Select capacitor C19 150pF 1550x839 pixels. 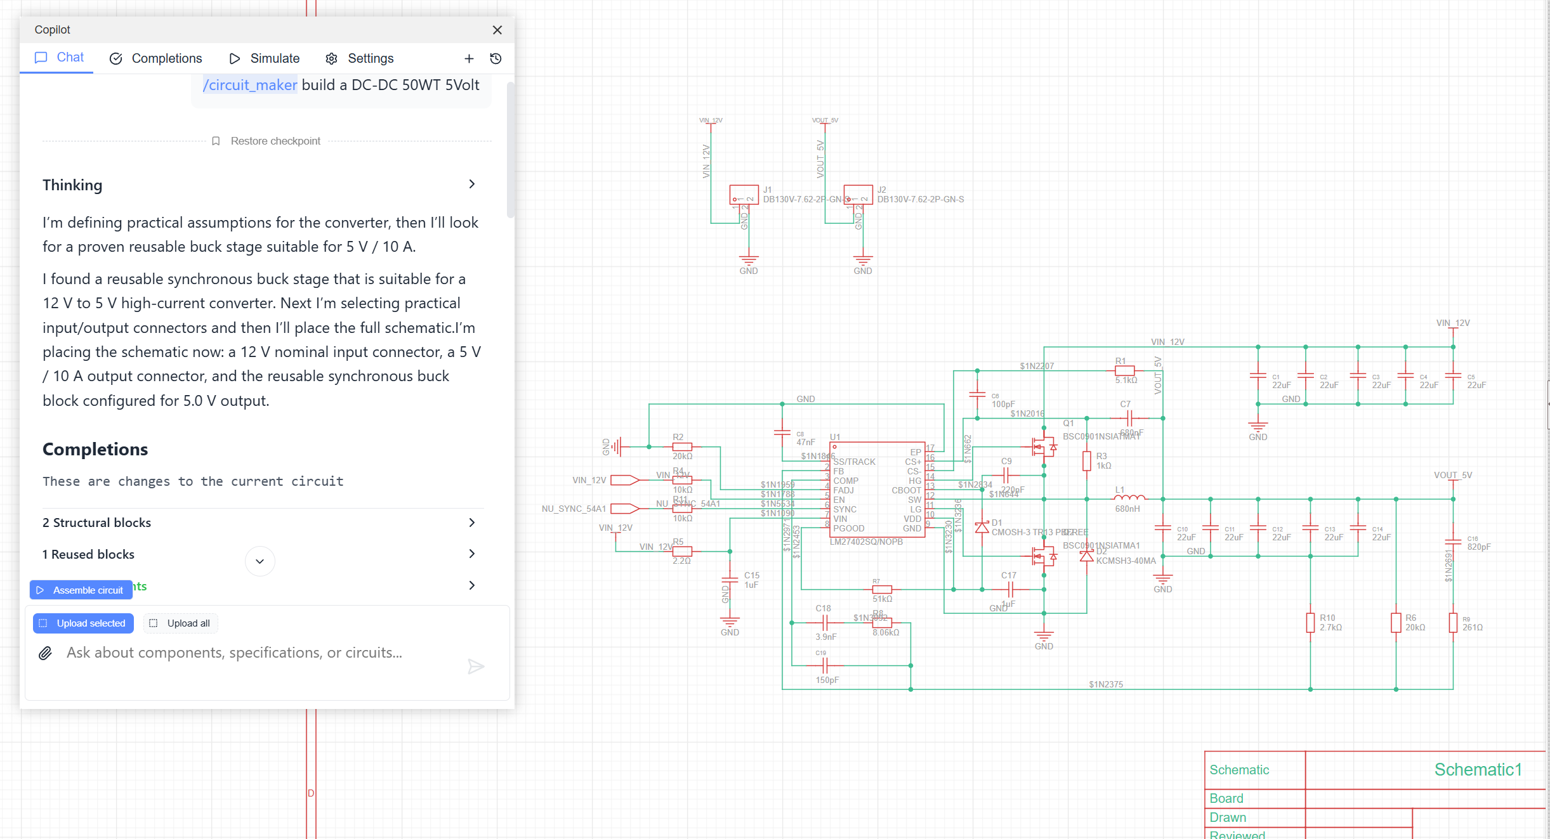(824, 665)
